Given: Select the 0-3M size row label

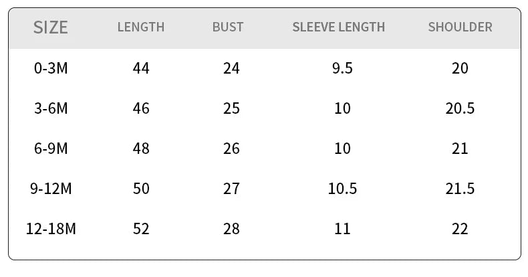Looking at the screenshot, I should tap(51, 68).
